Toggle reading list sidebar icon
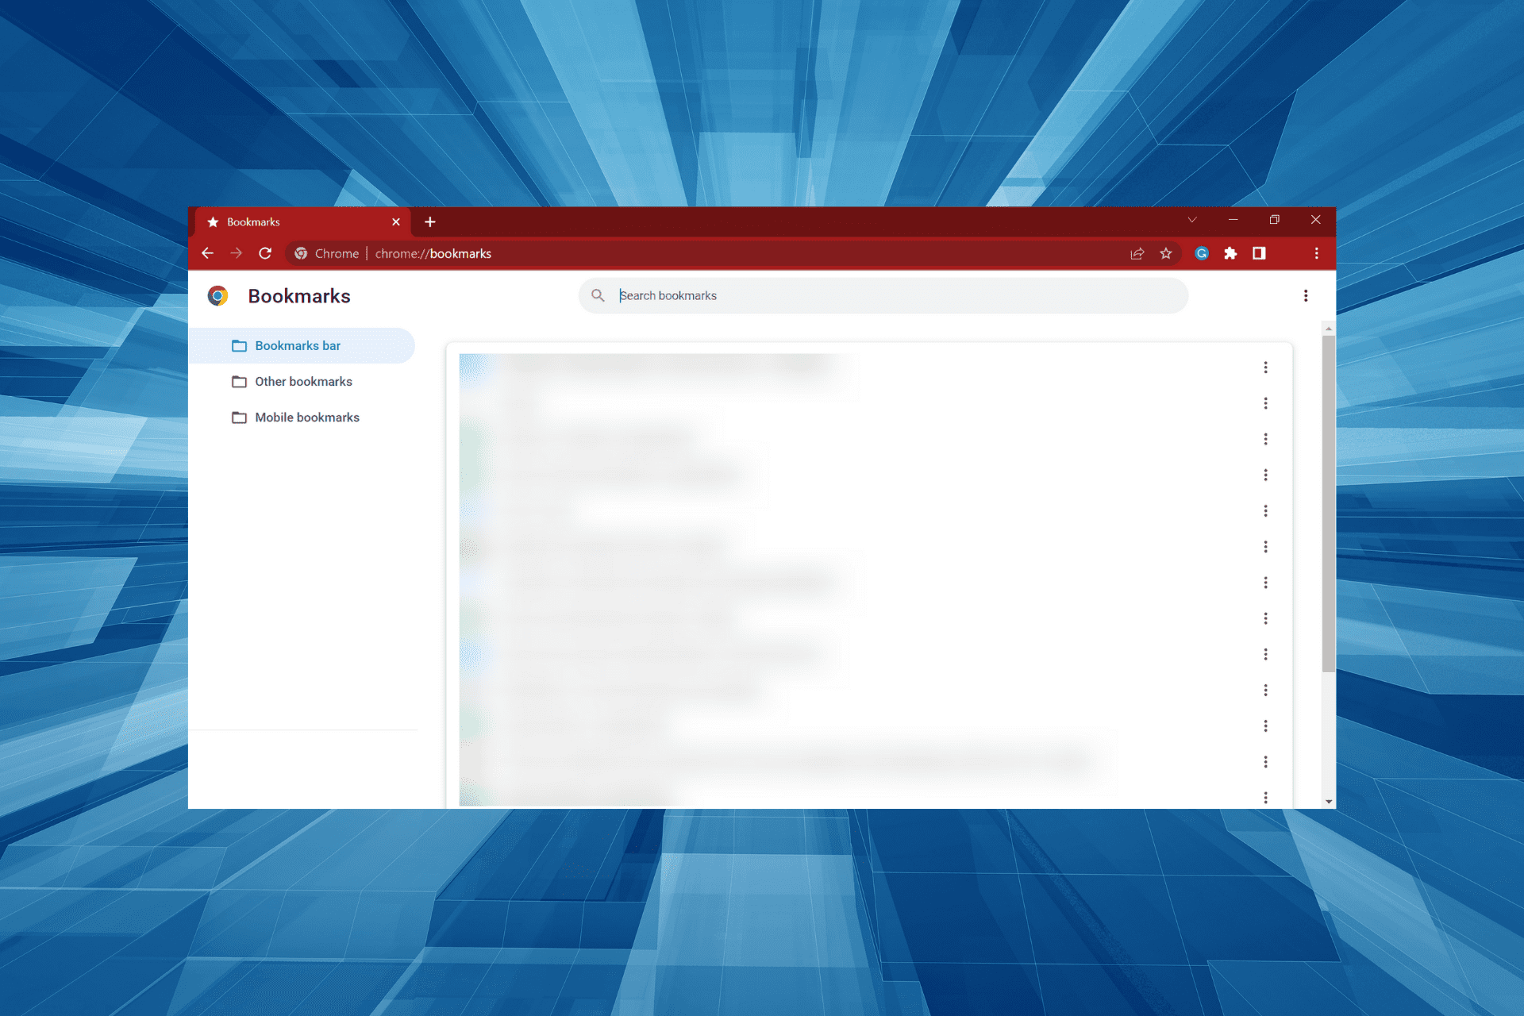This screenshot has height=1016, width=1524. [x=1259, y=253]
